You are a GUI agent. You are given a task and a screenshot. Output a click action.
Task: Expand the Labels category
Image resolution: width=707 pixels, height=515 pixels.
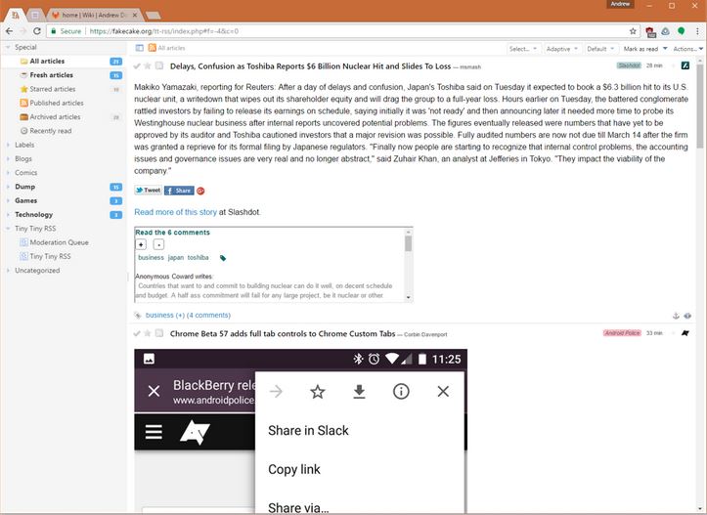click(8, 145)
